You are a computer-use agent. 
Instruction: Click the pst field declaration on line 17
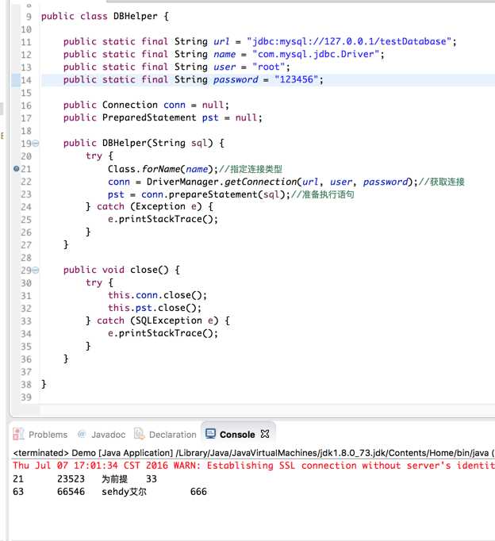coord(210,117)
